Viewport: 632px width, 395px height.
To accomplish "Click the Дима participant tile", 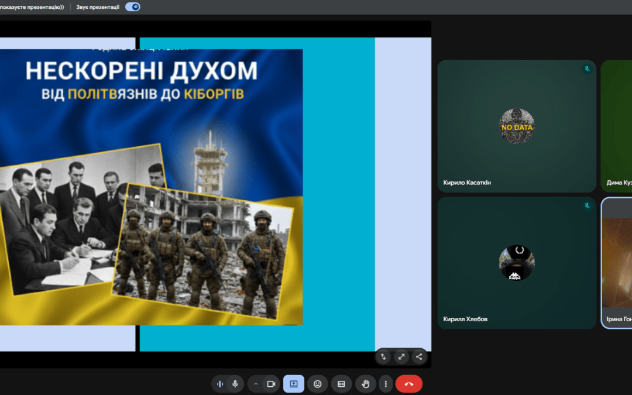I will pos(617,126).
